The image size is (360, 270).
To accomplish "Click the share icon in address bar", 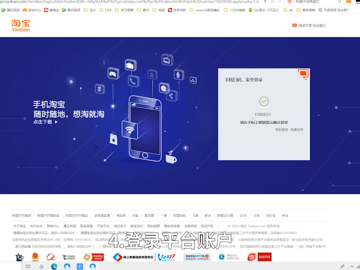I will tap(273, 2).
